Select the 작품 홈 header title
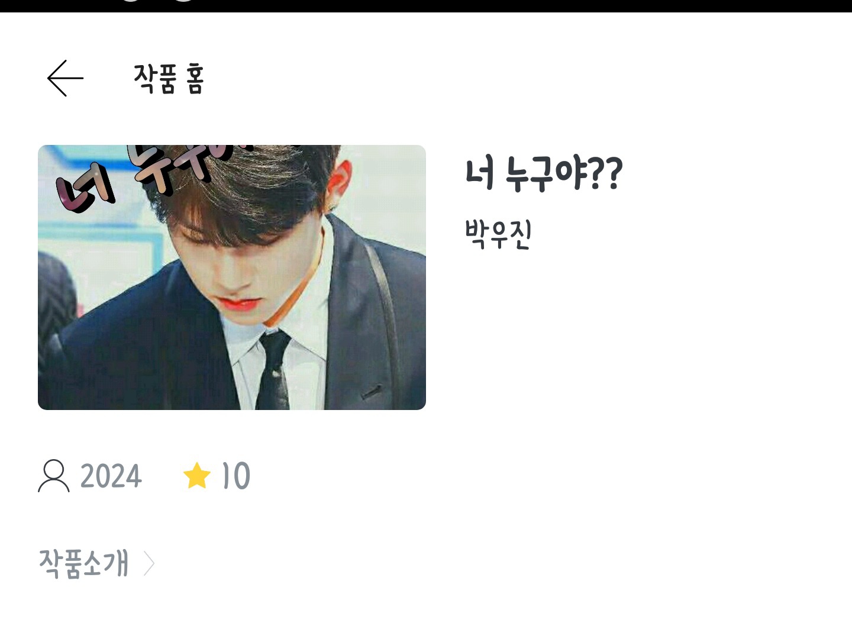Viewport: 852px width, 639px height. pos(169,79)
